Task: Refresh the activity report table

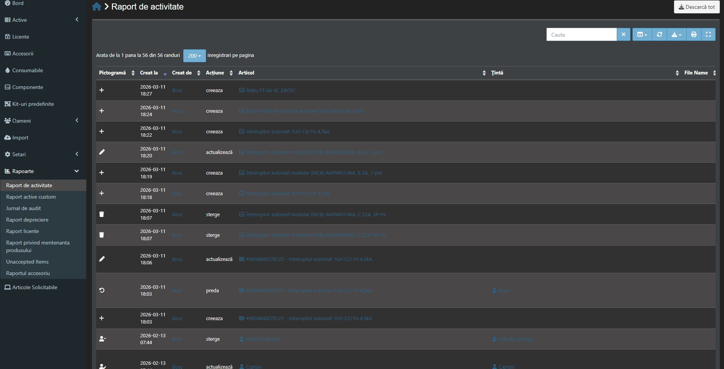Action: pyautogui.click(x=659, y=34)
